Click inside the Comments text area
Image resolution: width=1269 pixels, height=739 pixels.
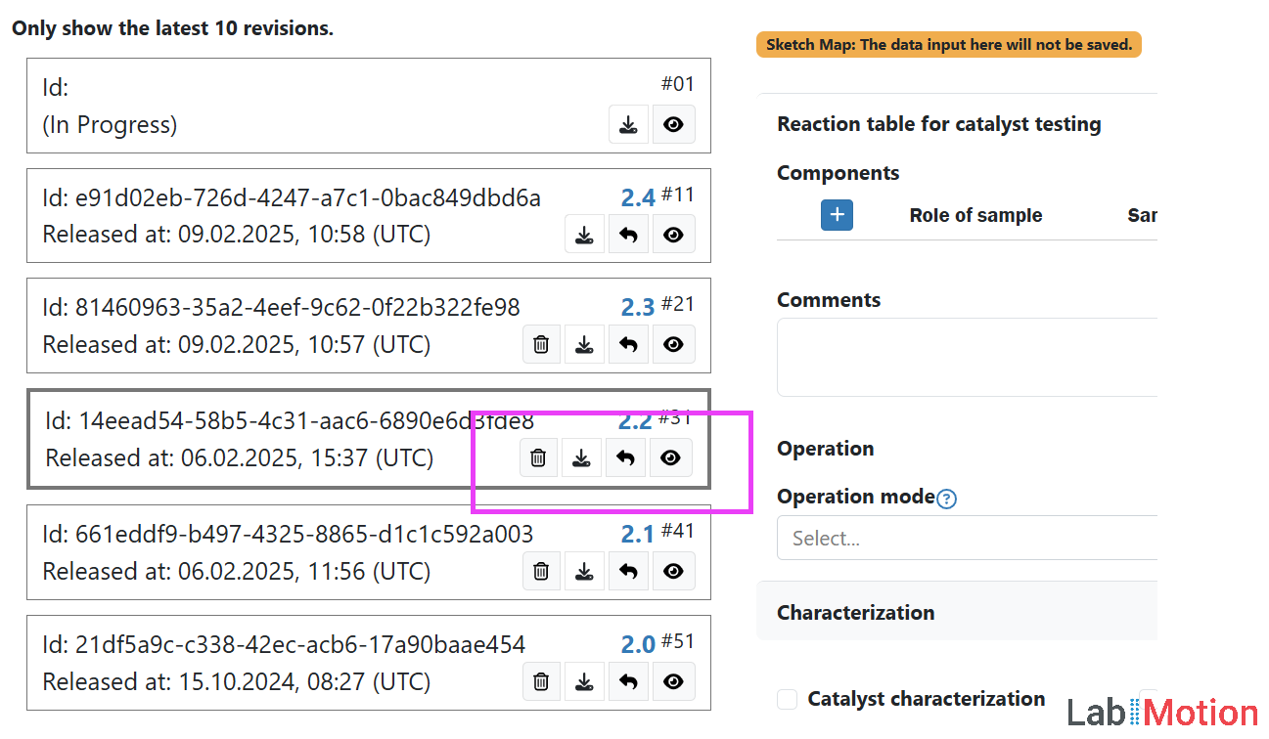964,356
